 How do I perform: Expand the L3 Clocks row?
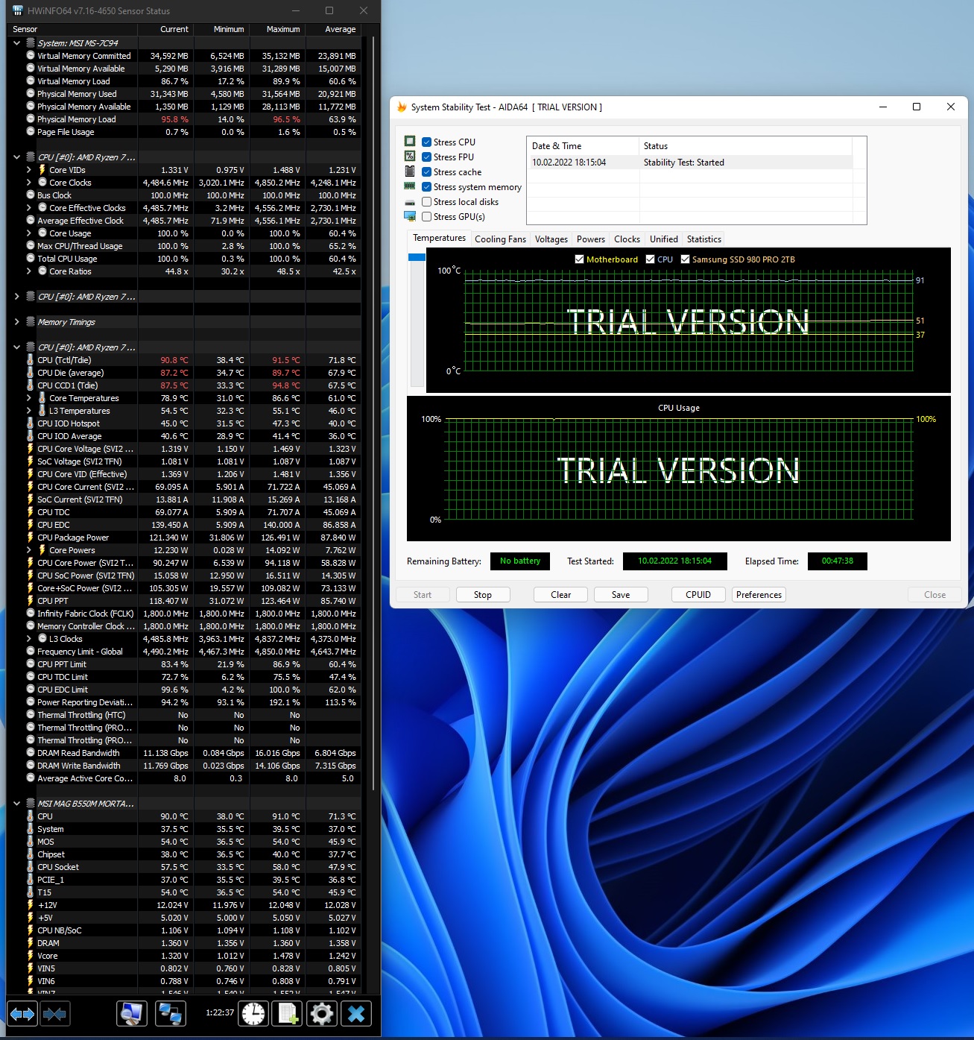(x=29, y=639)
